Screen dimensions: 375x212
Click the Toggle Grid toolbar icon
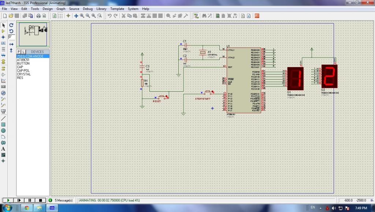[x=61, y=16]
